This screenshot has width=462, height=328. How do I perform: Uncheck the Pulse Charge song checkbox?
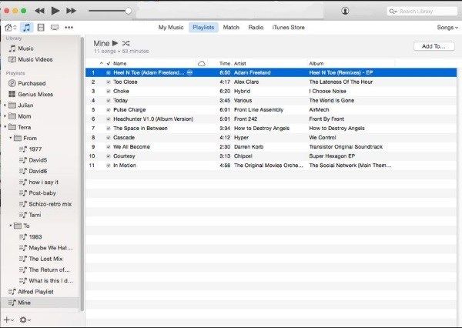pos(109,109)
